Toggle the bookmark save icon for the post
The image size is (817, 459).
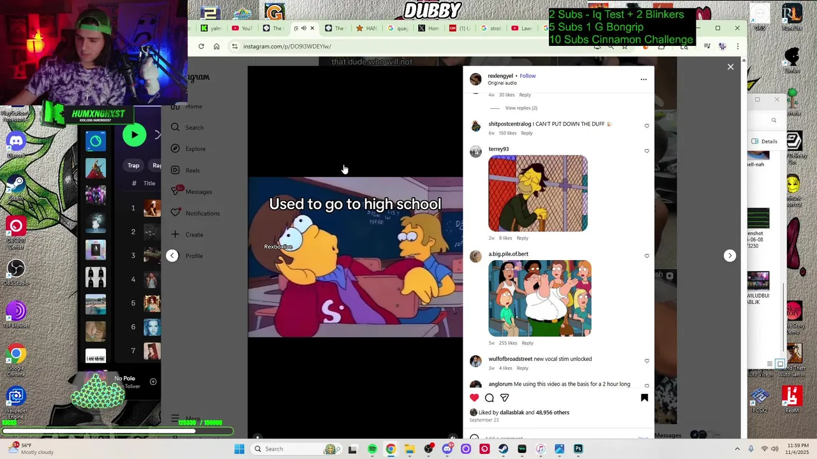pos(644,398)
